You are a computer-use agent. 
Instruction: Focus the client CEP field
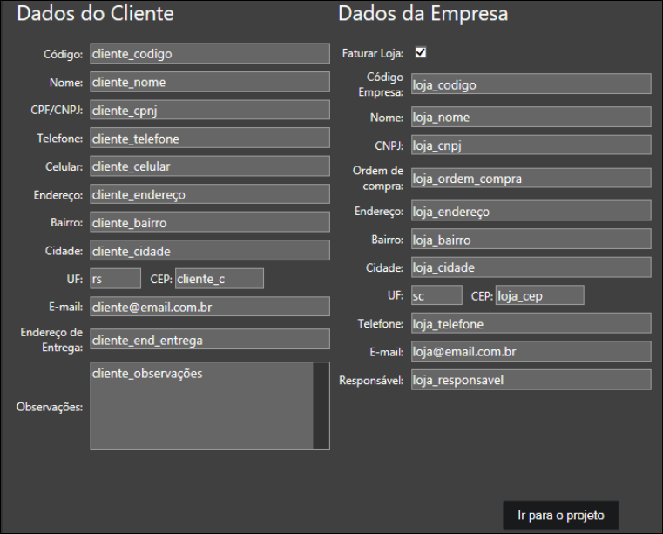[x=219, y=279]
